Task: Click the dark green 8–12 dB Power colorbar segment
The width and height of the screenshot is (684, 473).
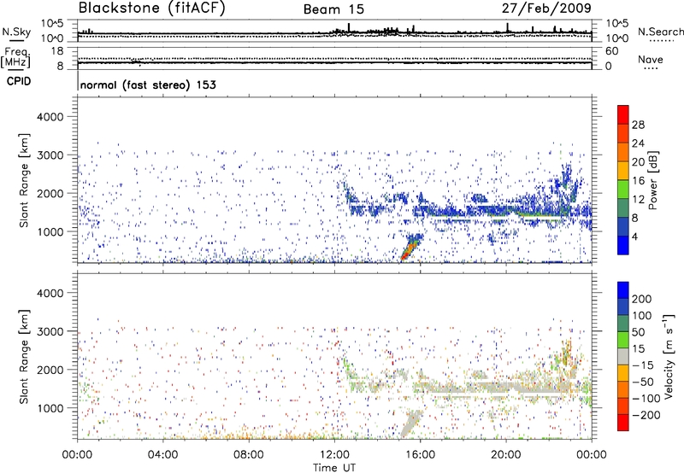Action: [623, 207]
